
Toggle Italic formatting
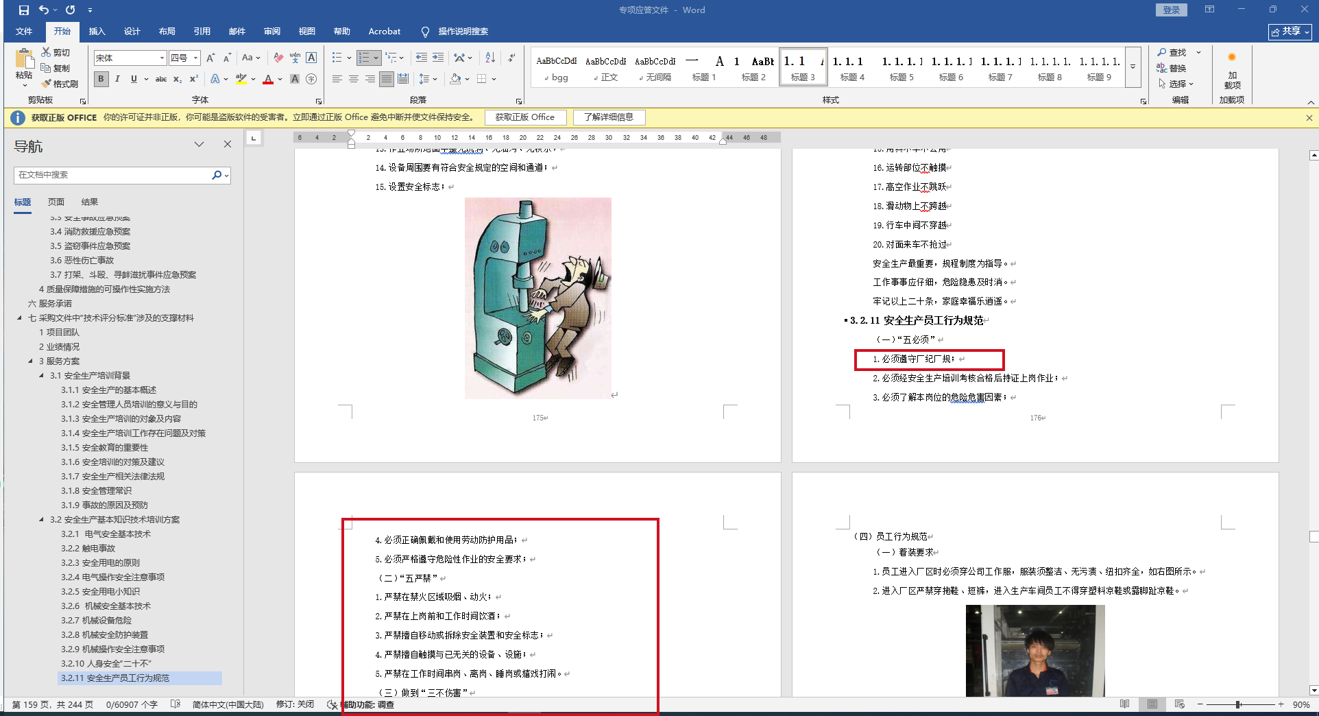[117, 79]
